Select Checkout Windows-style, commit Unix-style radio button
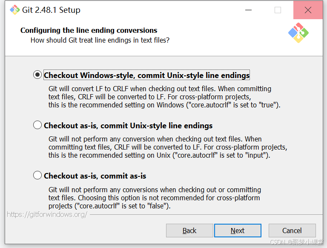This screenshot has height=248, width=327. tap(37, 75)
